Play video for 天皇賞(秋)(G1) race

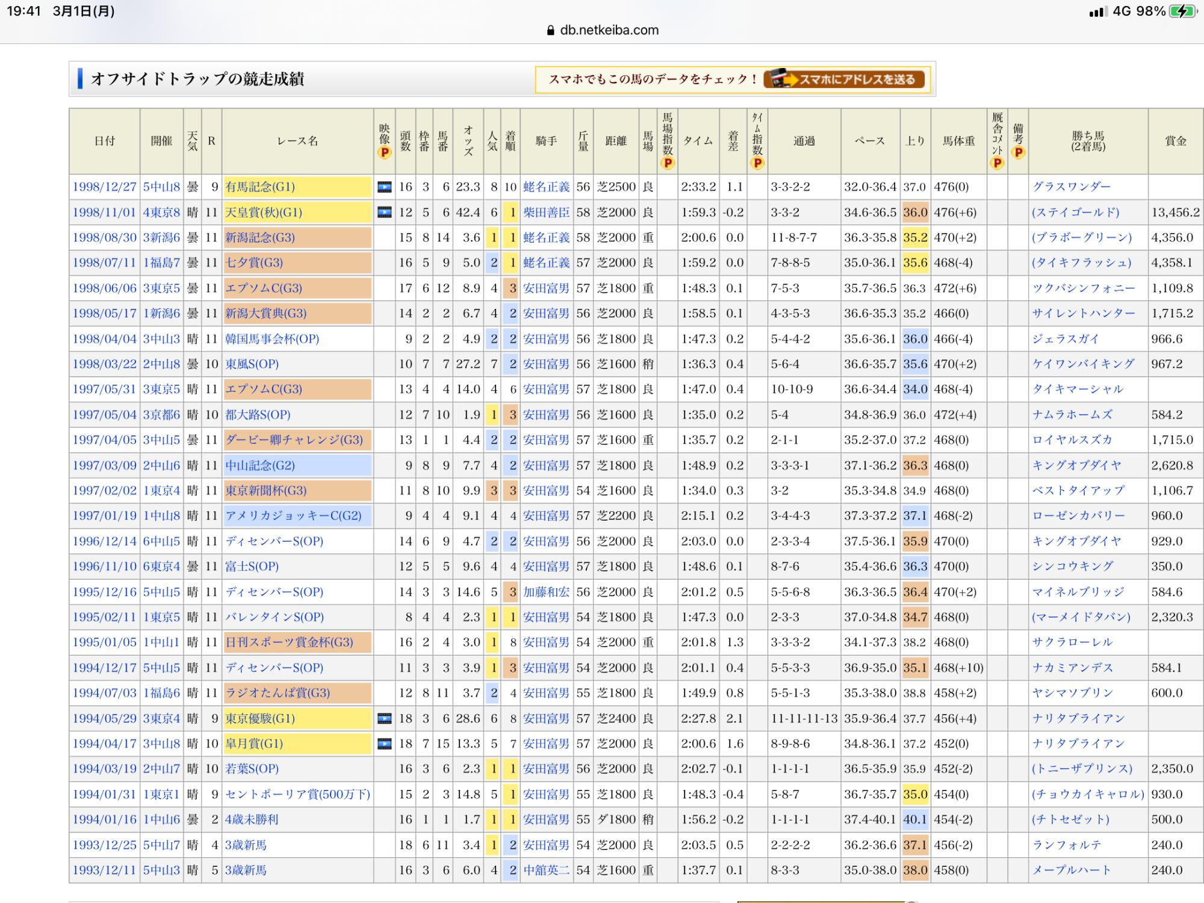(x=384, y=213)
